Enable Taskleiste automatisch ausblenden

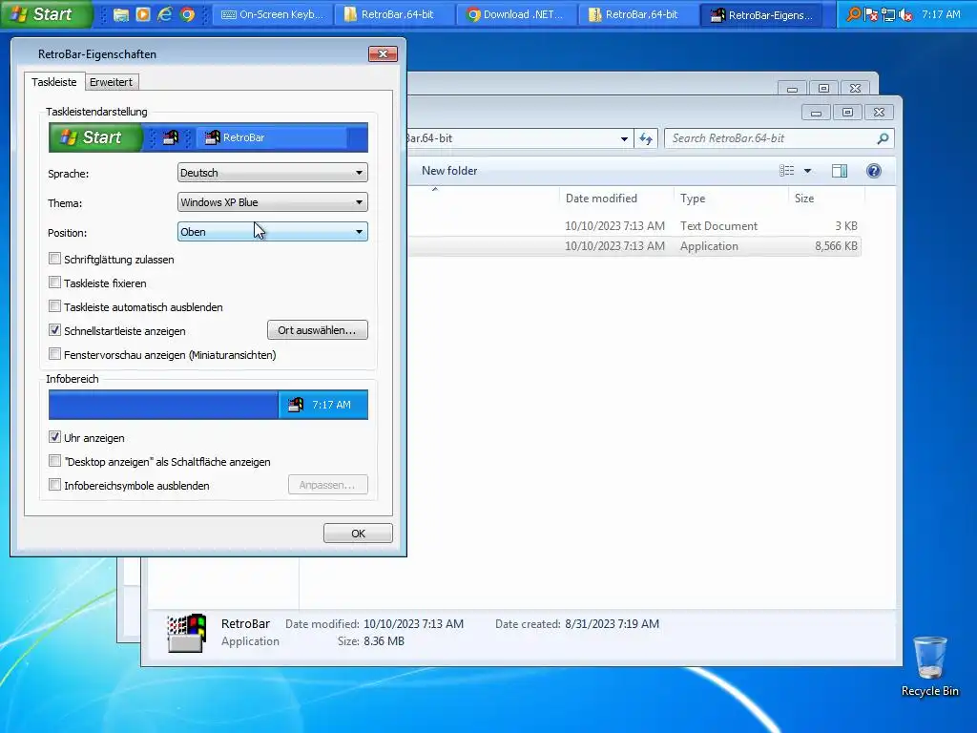pos(54,306)
